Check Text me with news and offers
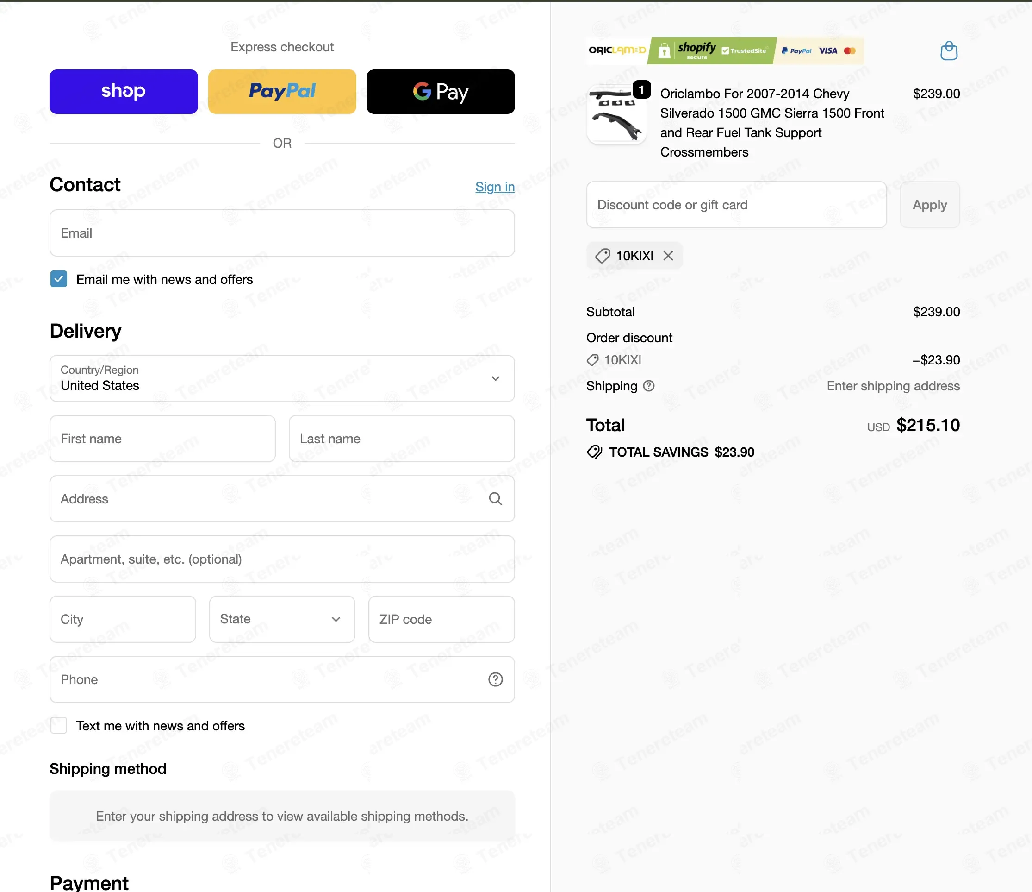This screenshot has width=1032, height=892. click(x=59, y=726)
